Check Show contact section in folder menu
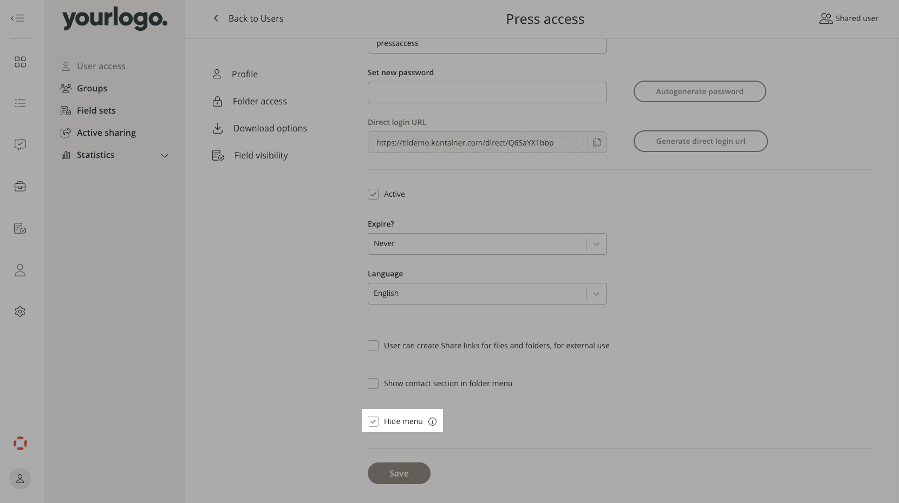The width and height of the screenshot is (899, 503). 373,383
